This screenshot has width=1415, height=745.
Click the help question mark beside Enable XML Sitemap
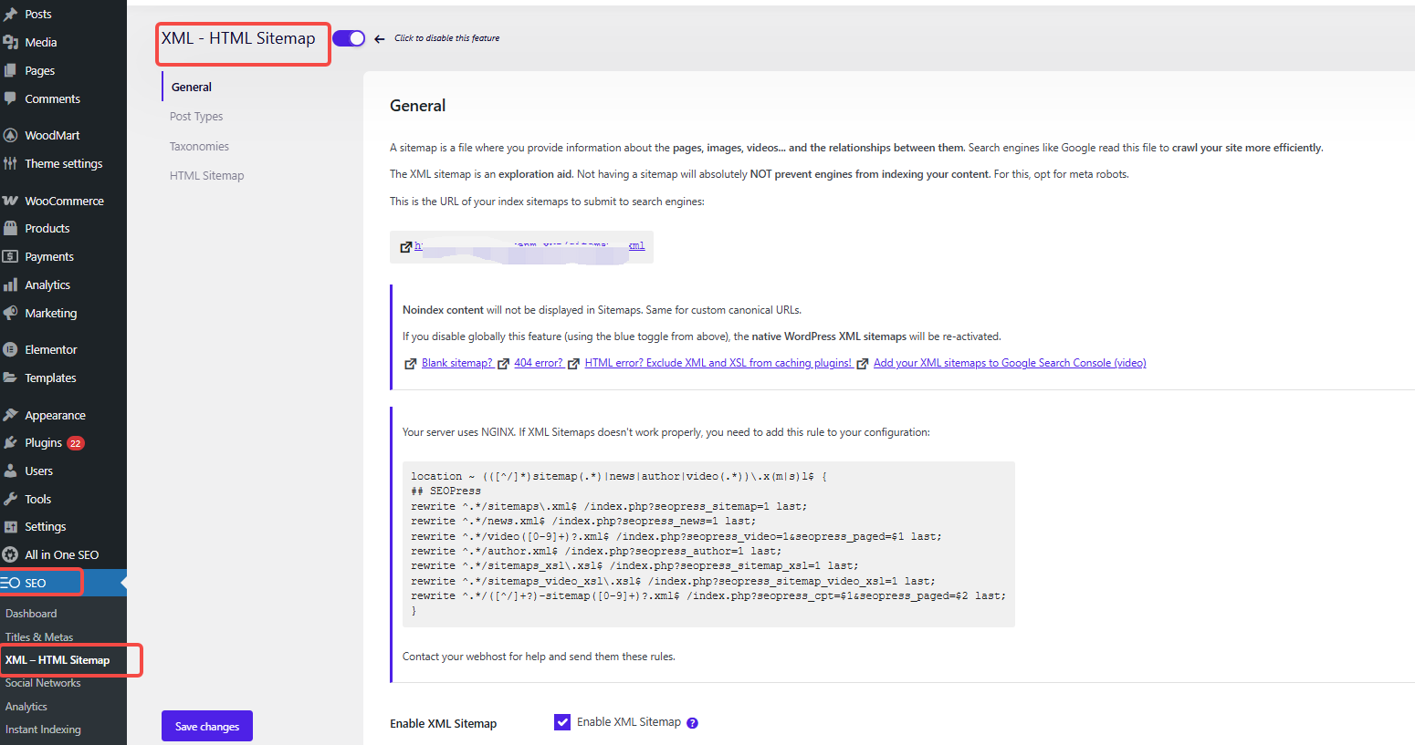click(x=692, y=723)
